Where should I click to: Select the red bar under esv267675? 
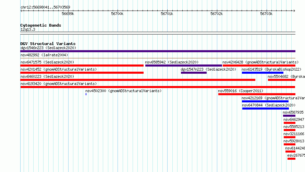tap(291, 159)
